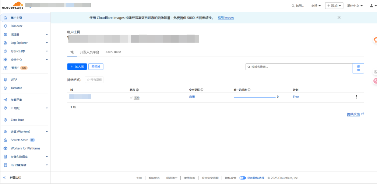Click the 系统状态 footer link

[154, 178]
